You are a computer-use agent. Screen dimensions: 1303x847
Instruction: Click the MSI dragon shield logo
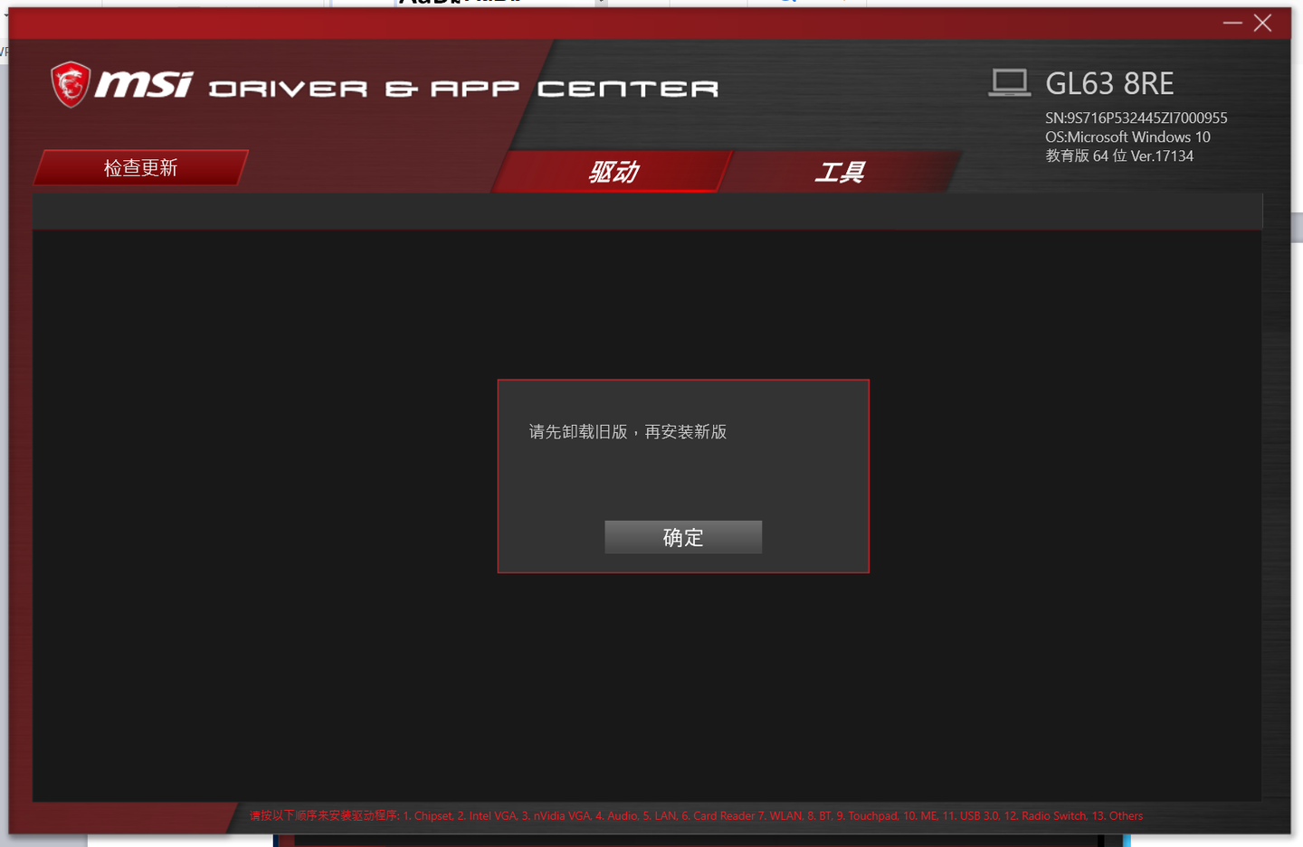(x=71, y=85)
